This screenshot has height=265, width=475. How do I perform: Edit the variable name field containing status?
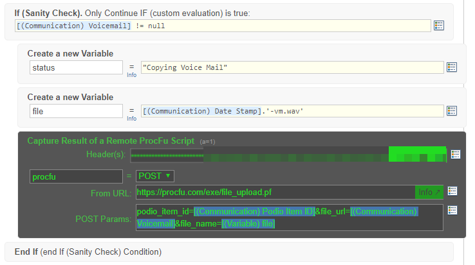[x=76, y=67]
